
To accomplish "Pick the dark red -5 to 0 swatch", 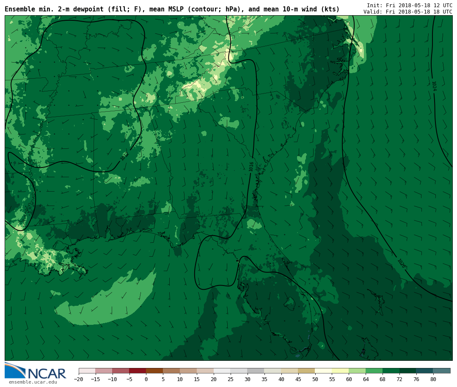I will point(138,371).
